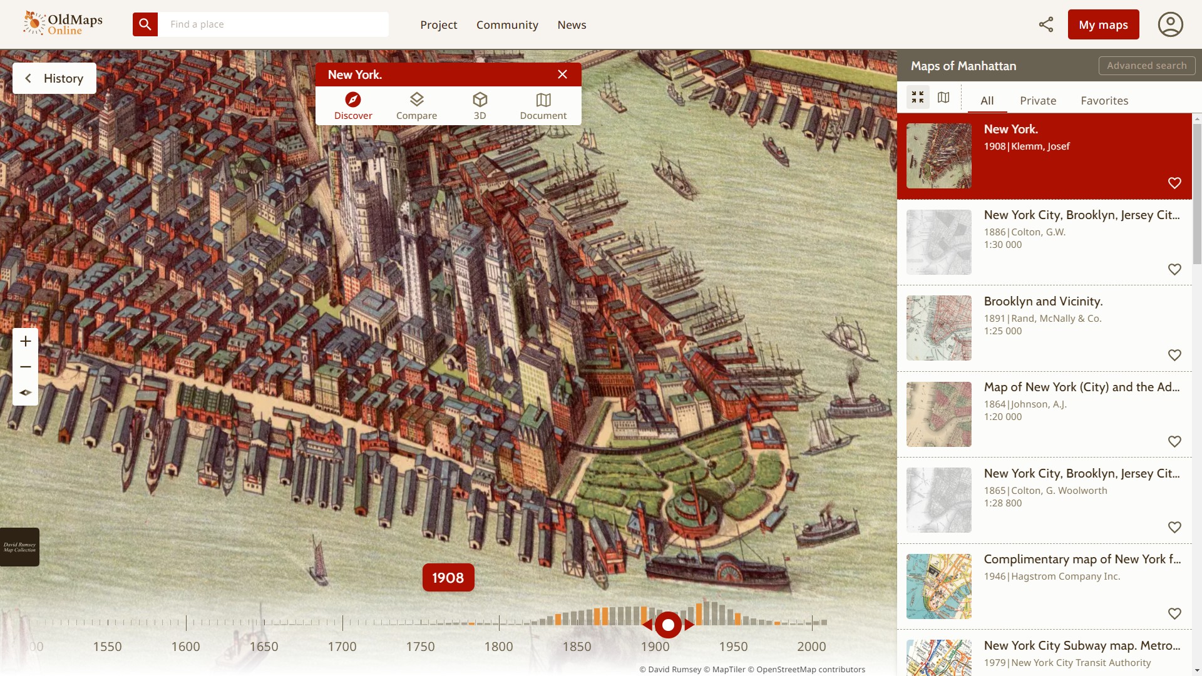
Task: Open the Community menu item
Action: click(507, 25)
